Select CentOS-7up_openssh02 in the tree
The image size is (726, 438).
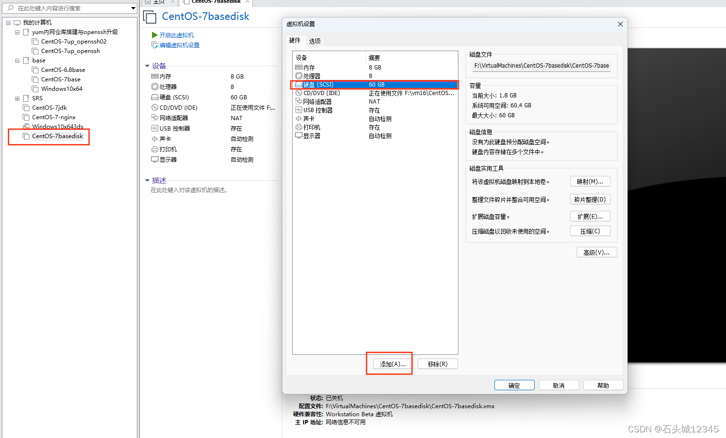click(x=73, y=42)
